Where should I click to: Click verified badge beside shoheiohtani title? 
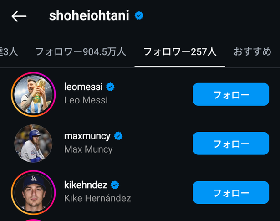pos(139,15)
